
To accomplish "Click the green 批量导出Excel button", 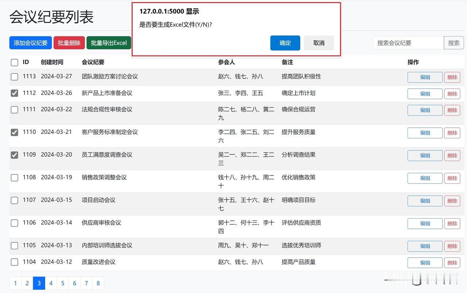I will click(x=109, y=43).
